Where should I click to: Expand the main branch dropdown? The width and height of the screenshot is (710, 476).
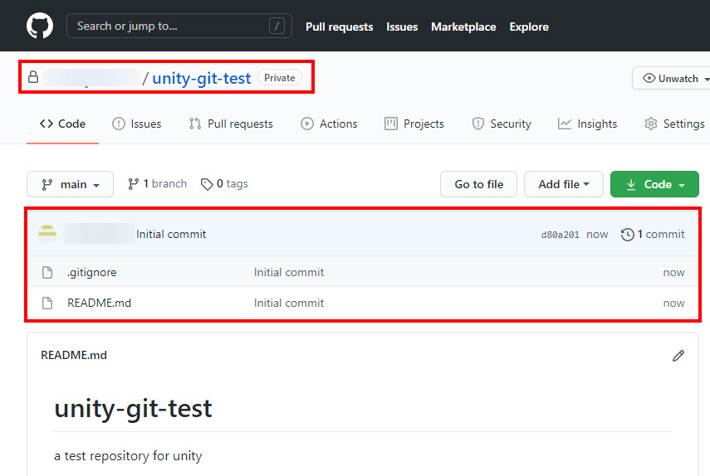(x=71, y=184)
